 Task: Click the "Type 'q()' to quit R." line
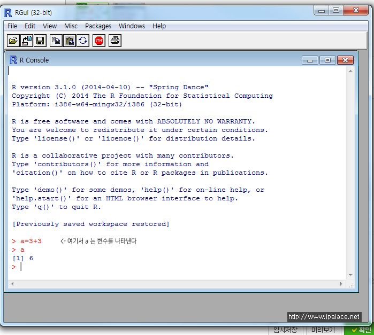click(x=56, y=207)
